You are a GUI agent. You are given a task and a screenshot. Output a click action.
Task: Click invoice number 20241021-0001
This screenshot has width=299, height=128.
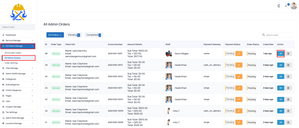click(x=115, y=54)
